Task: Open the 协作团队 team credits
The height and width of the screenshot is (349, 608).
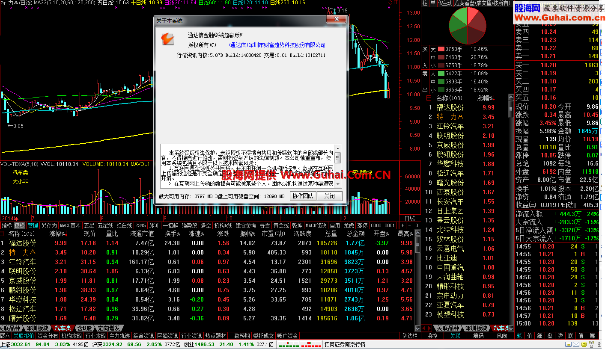Action: pos(303,196)
